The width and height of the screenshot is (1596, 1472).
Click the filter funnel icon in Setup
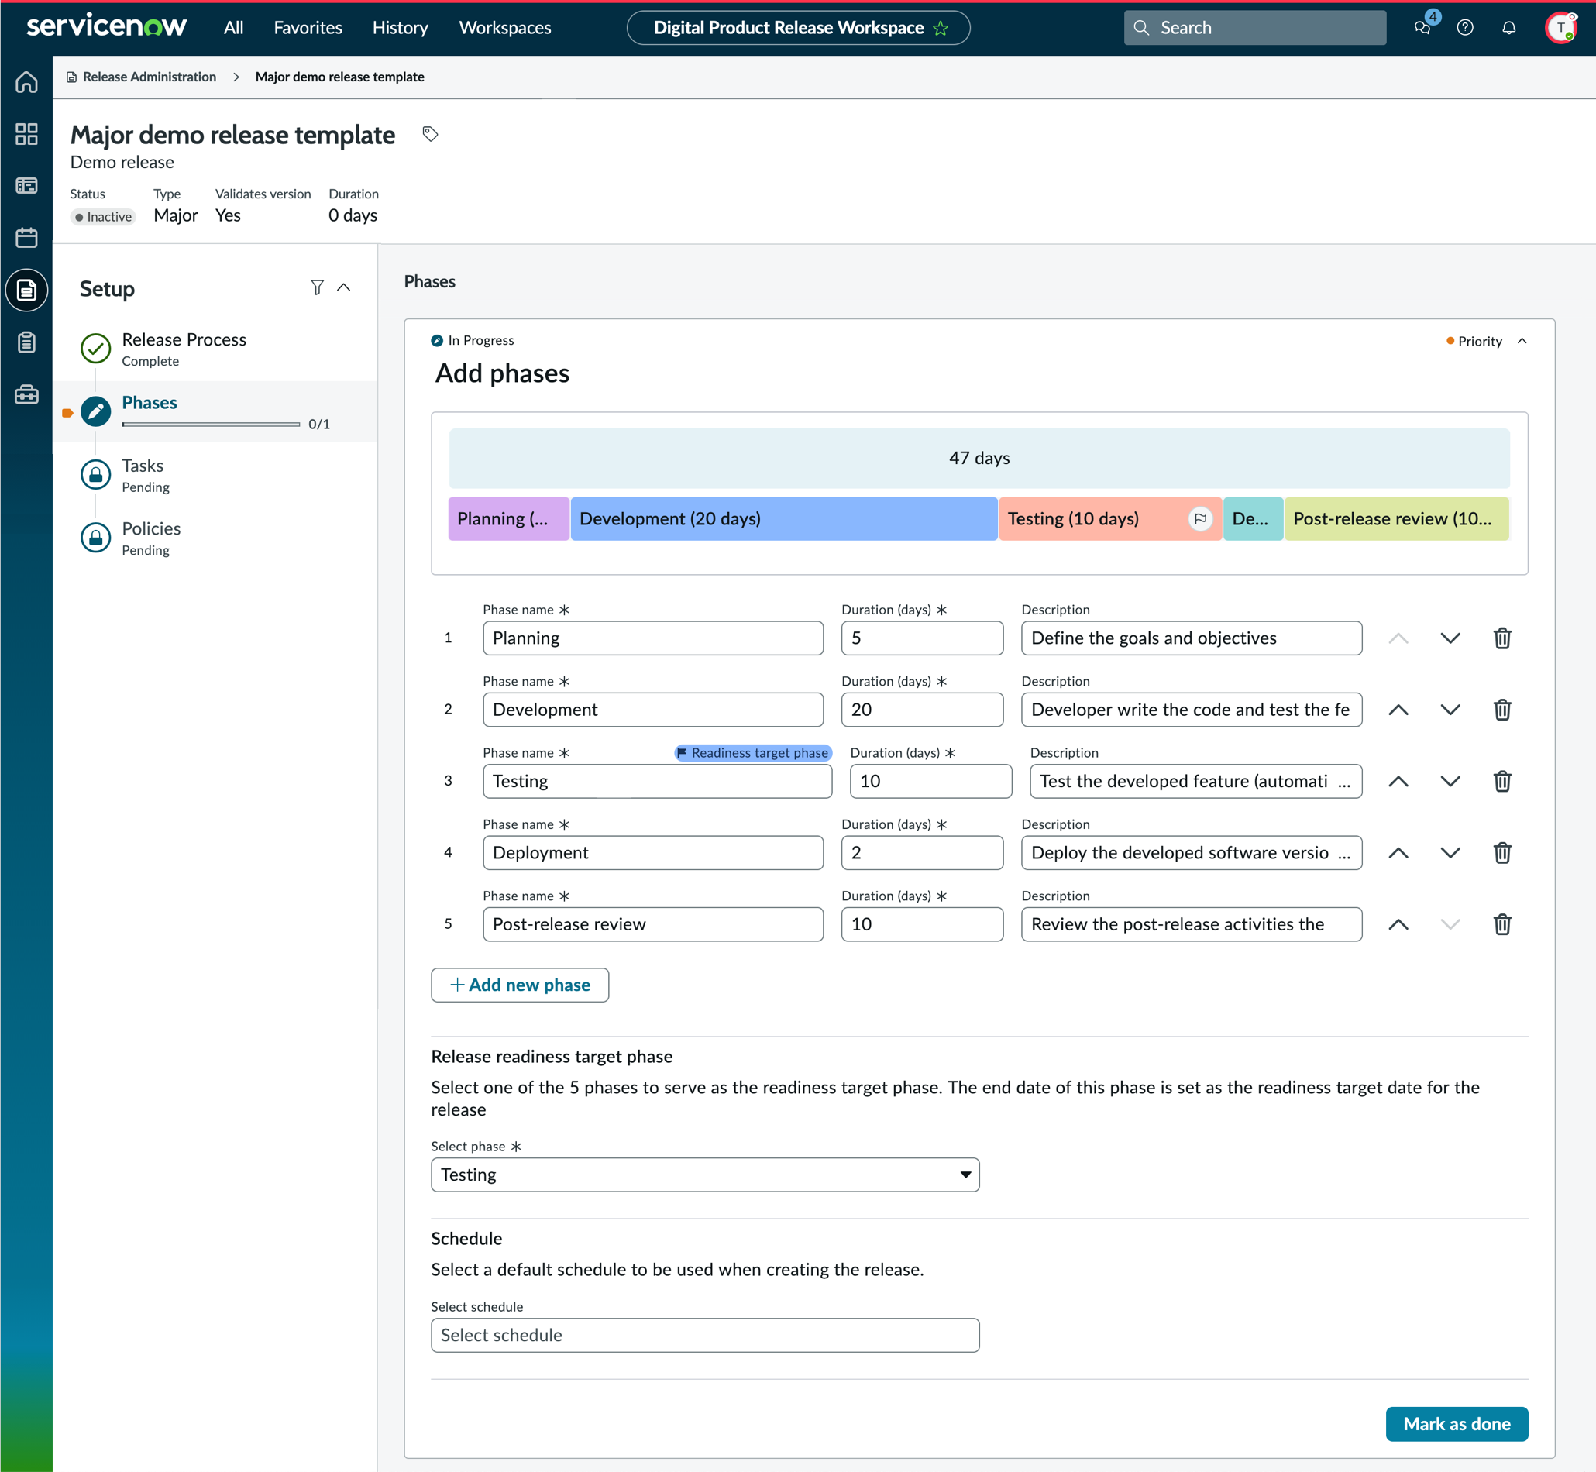pos(317,287)
